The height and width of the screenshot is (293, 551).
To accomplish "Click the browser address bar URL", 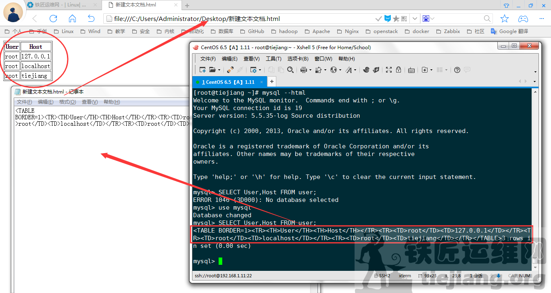I will tap(197, 19).
